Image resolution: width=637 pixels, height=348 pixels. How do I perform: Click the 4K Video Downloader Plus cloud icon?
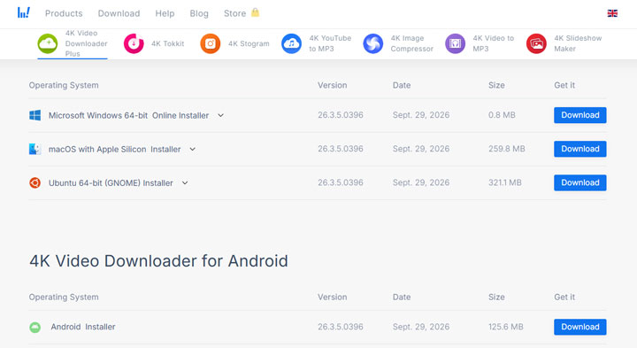(x=48, y=43)
